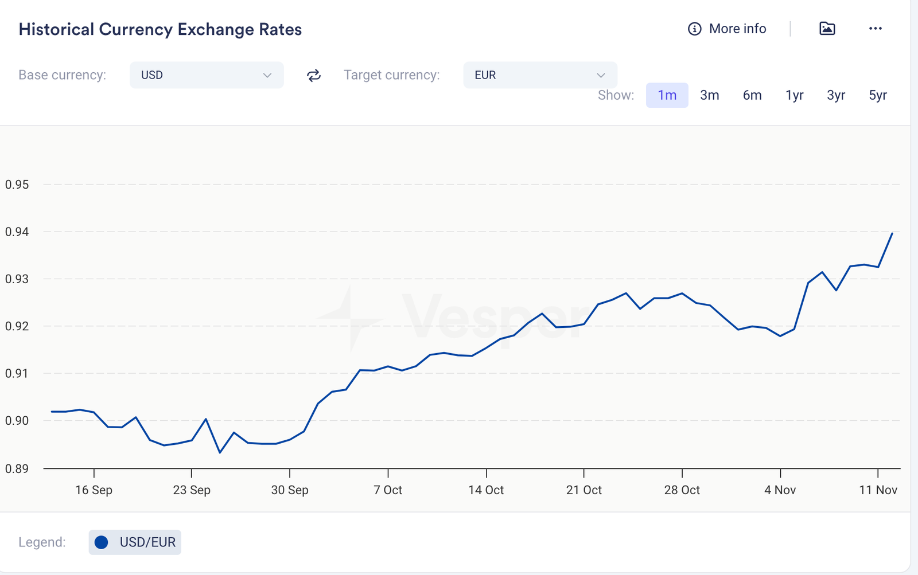This screenshot has width=918, height=575.
Task: Click the save chart as image icon
Action: (x=827, y=29)
